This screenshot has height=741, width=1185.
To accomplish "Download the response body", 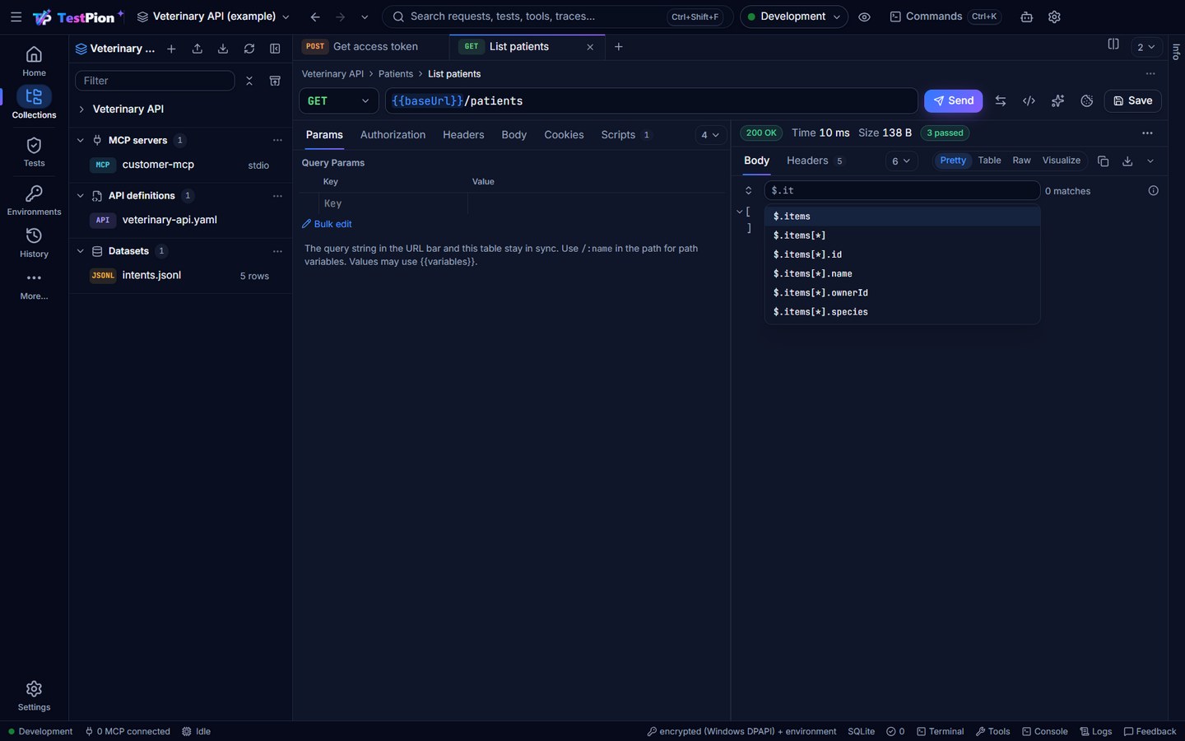I will coord(1127,161).
